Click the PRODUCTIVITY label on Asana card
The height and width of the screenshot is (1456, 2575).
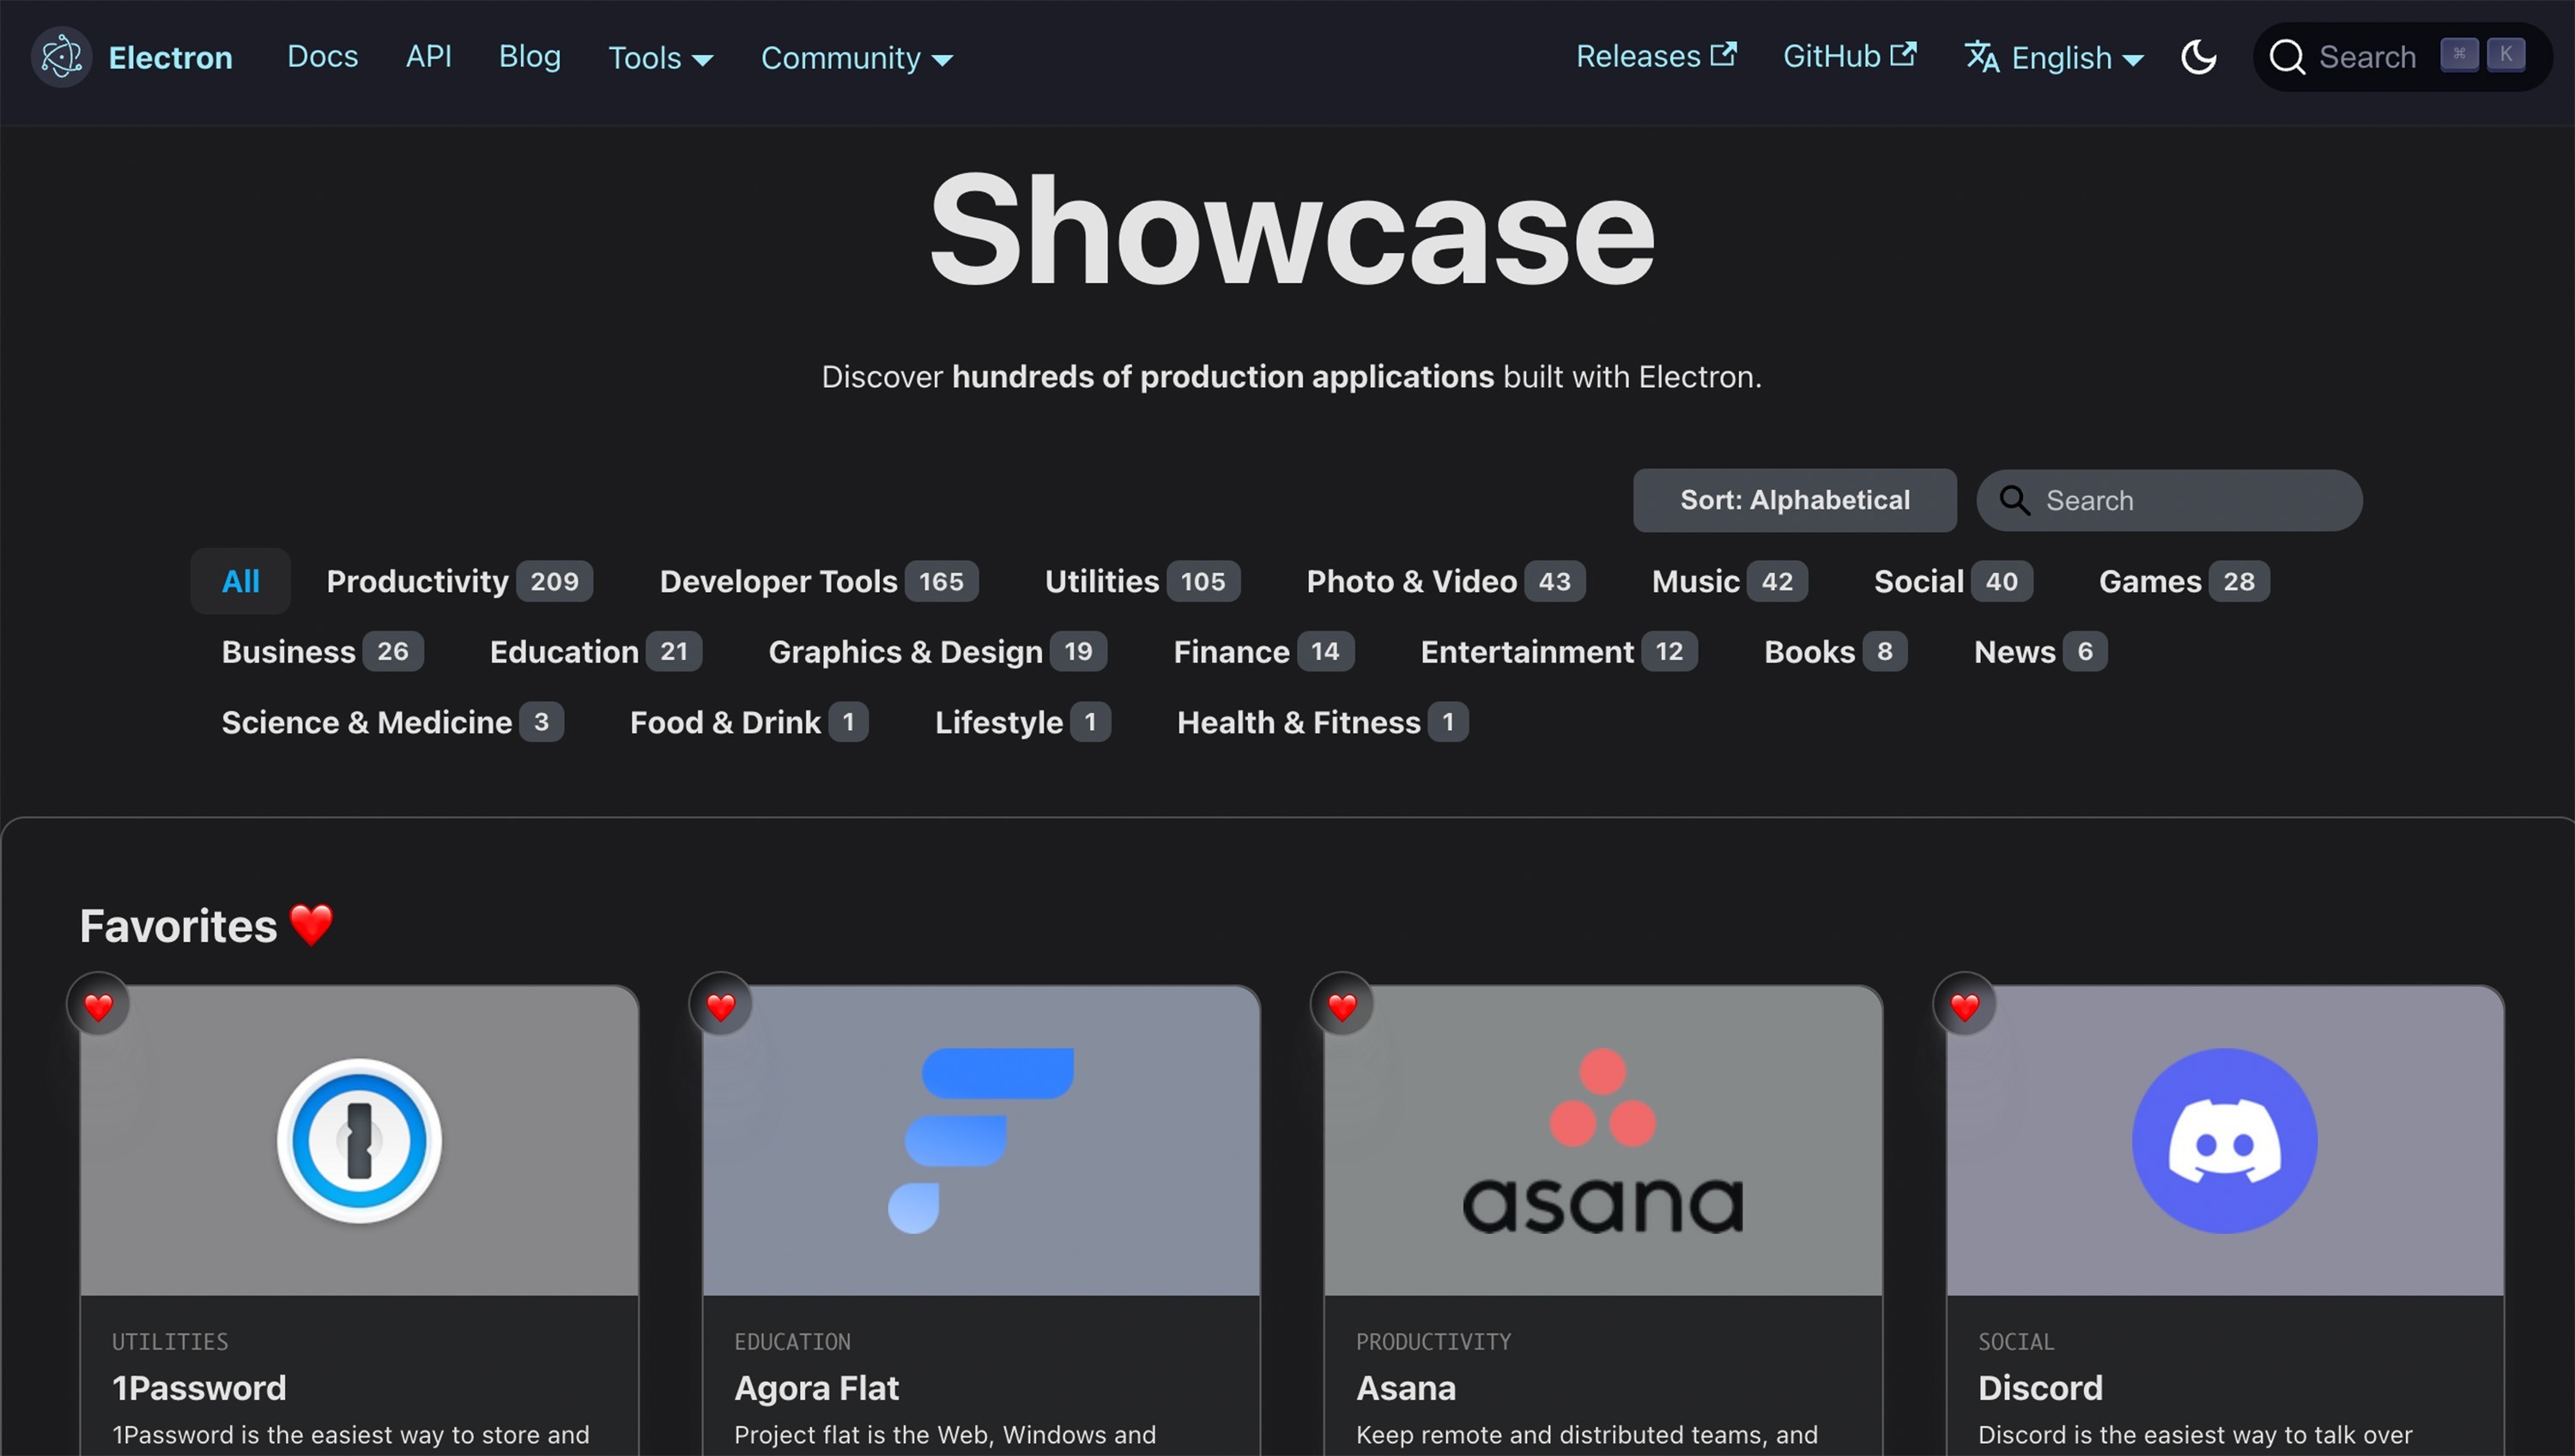(x=1433, y=1341)
